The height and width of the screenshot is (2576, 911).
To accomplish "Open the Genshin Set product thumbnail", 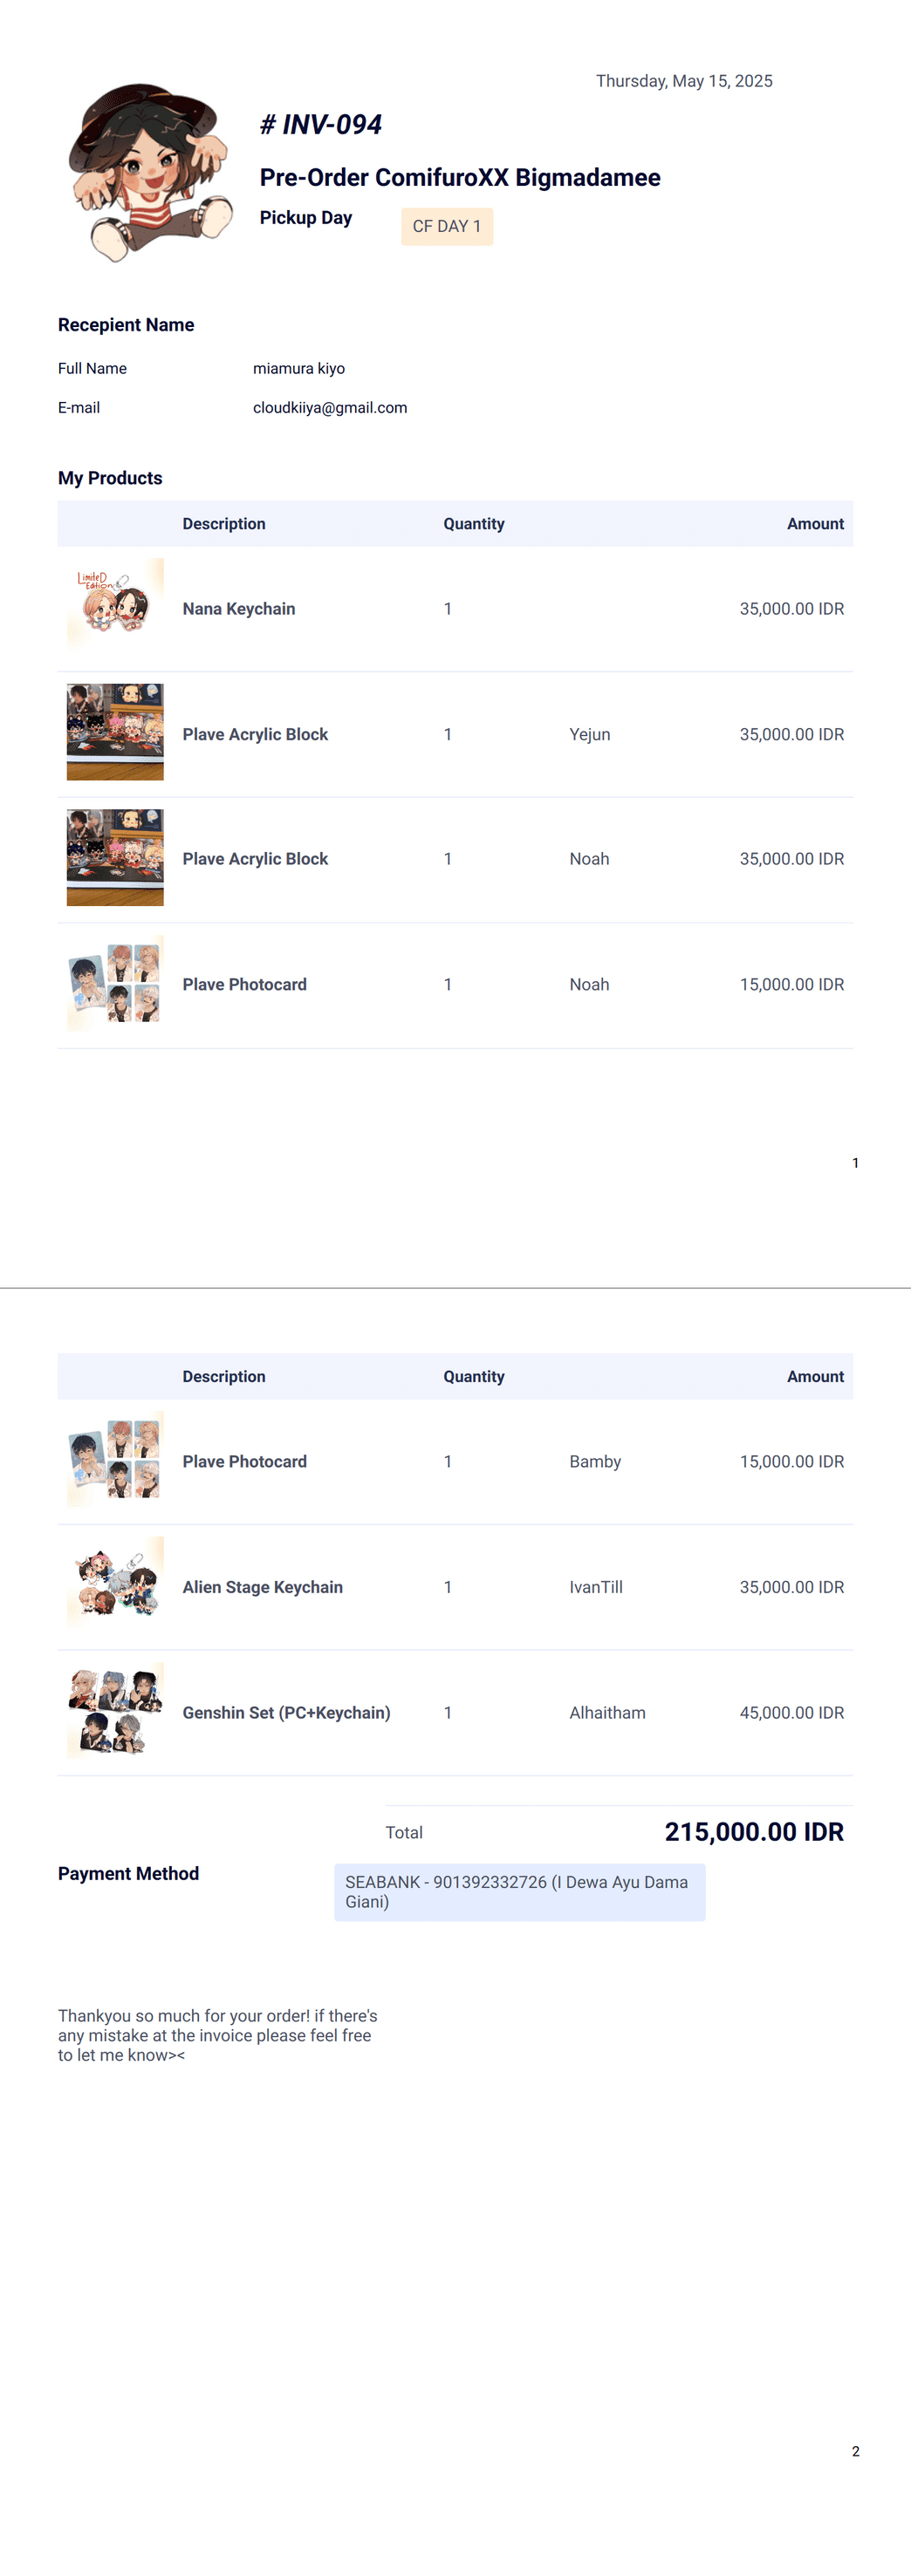I will coord(115,1711).
